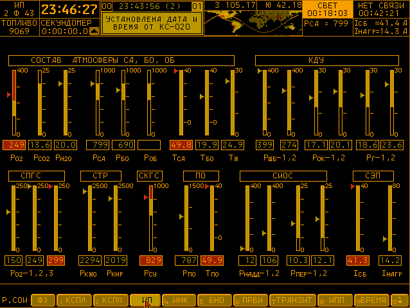
Task: Click the Тж value 24.9
Action: pyautogui.click(x=233, y=145)
